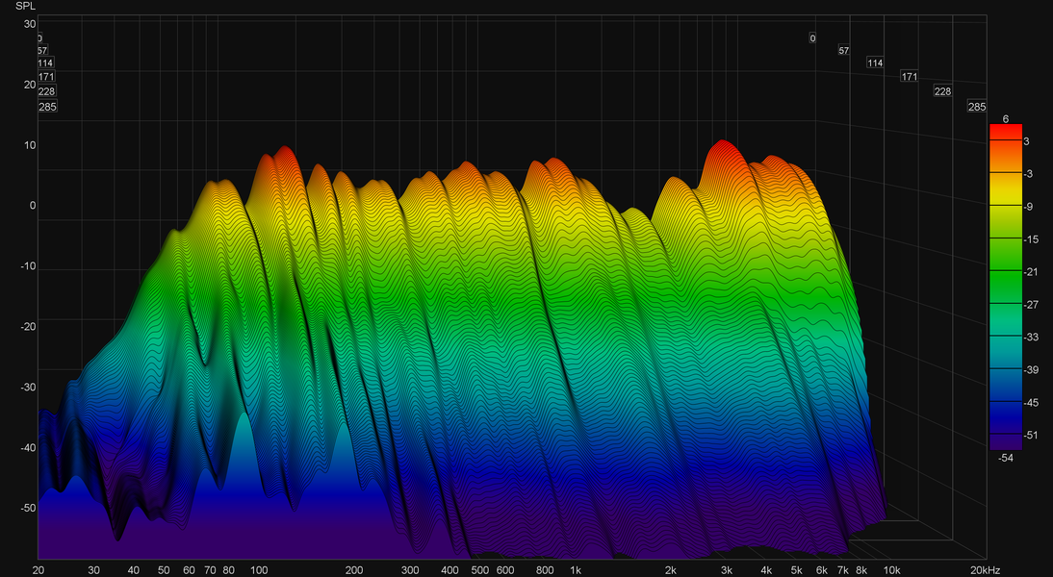Pick the -20 SPL axis label
Image resolution: width=1053 pixels, height=577 pixels.
coord(28,326)
